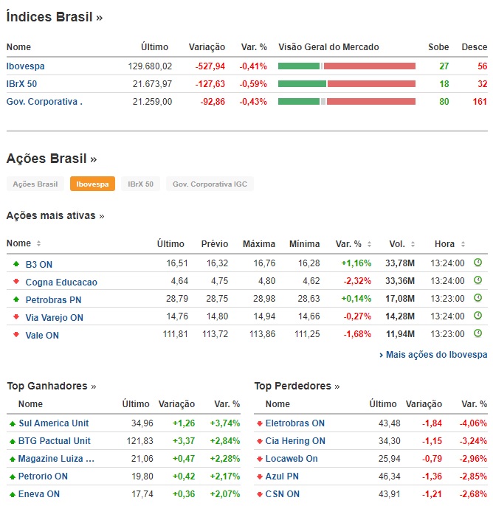Click Ibovespa last value 129.680,02
This screenshot has width=493, height=506.
(150, 66)
